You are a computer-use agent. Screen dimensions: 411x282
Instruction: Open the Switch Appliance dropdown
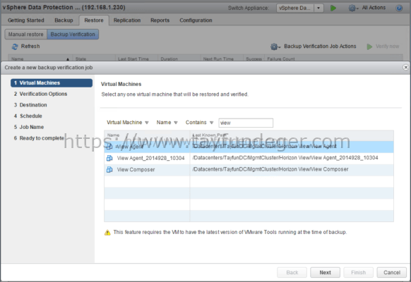318,8
